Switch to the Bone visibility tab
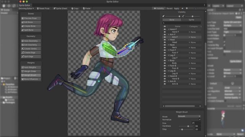 (172, 20)
